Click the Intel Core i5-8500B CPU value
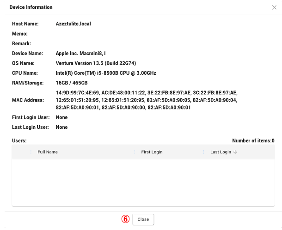282x230 pixels. tap(106, 73)
